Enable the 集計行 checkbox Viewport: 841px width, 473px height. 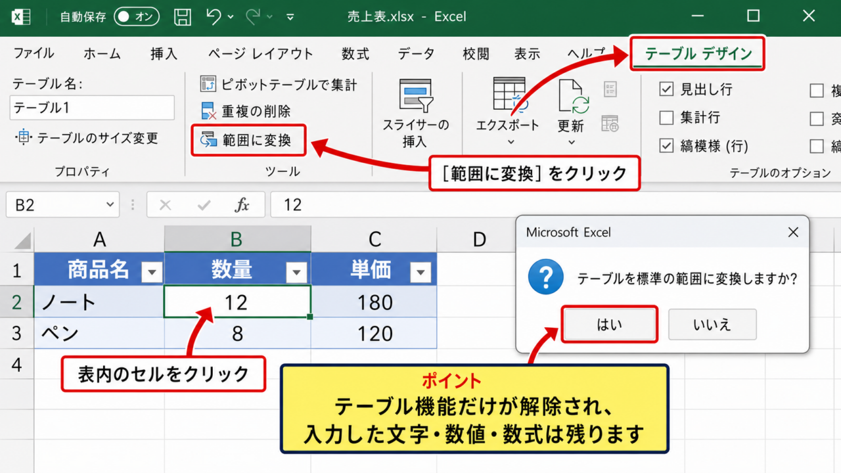click(x=666, y=118)
